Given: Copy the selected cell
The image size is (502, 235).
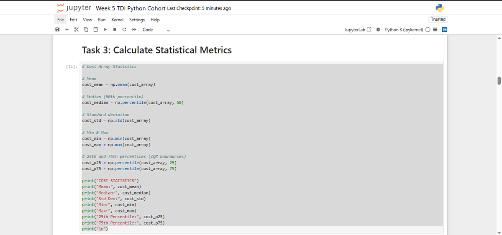Looking at the screenshot, I should click(86, 30).
